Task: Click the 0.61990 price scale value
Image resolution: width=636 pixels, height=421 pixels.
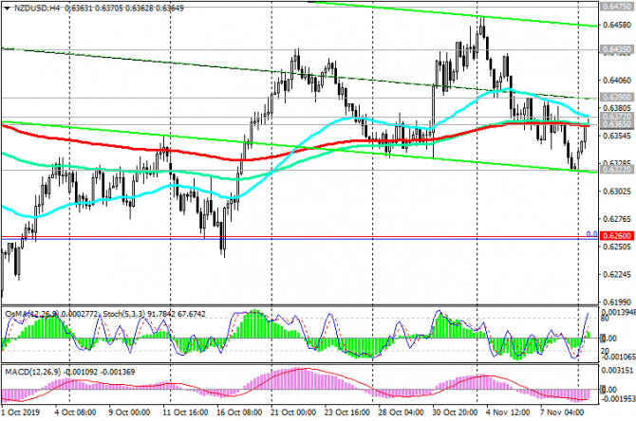Action: (617, 302)
